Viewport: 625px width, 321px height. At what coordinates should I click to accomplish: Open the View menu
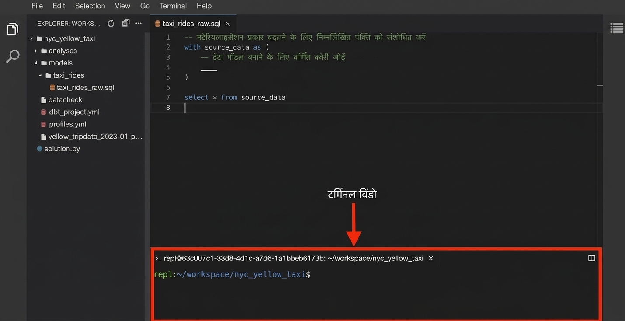pos(122,6)
